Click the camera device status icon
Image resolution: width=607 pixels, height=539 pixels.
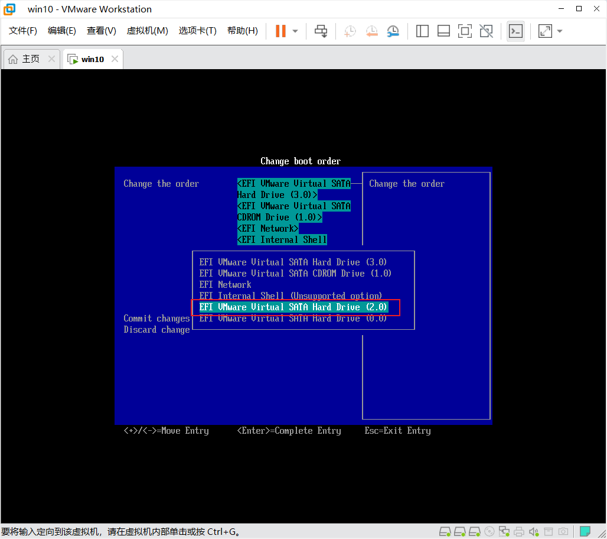pyautogui.click(x=563, y=531)
